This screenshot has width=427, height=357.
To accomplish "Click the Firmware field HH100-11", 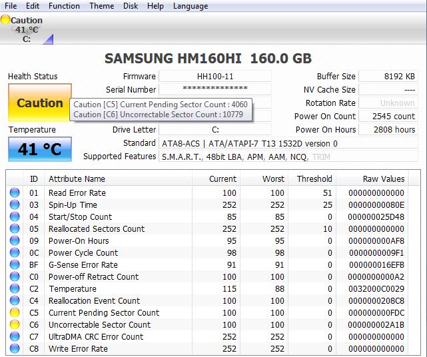I will pyautogui.click(x=215, y=76).
